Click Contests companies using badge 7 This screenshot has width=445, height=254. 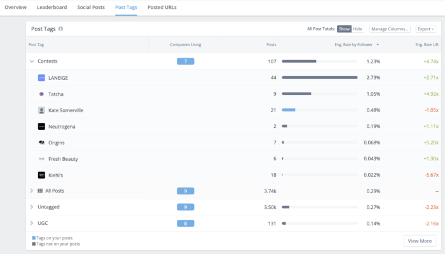pyautogui.click(x=186, y=61)
